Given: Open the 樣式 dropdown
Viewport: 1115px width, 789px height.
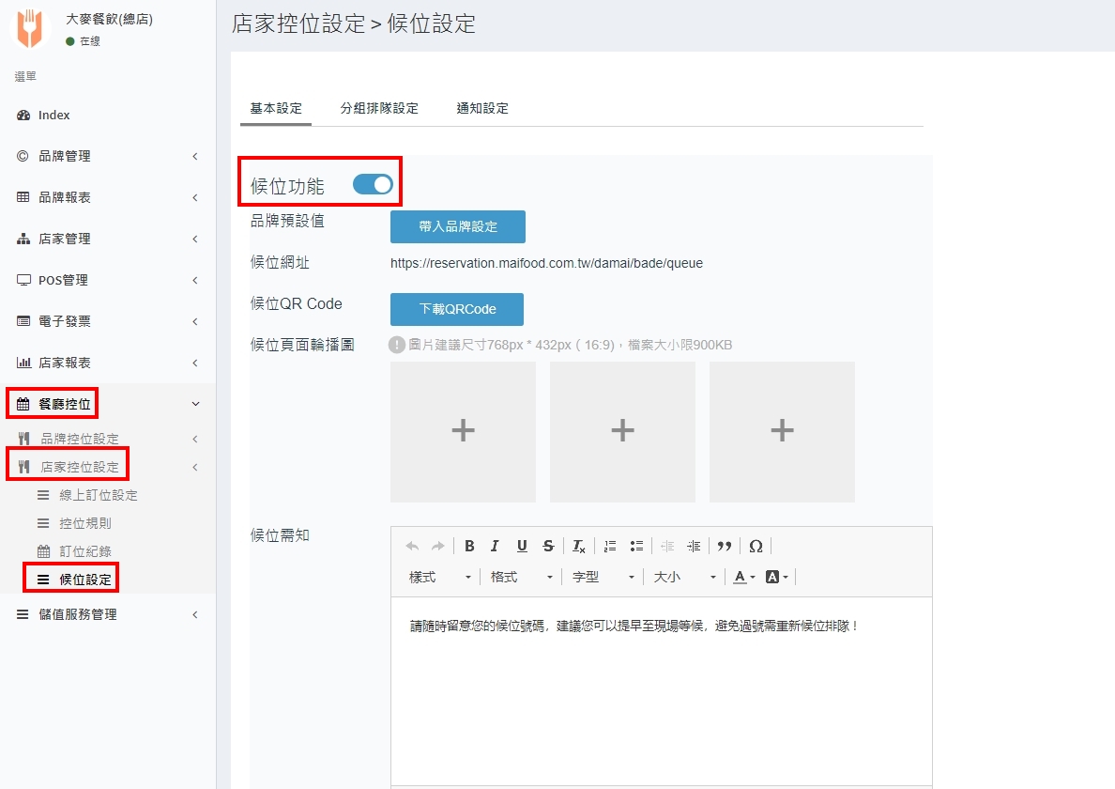Looking at the screenshot, I should pos(439,577).
